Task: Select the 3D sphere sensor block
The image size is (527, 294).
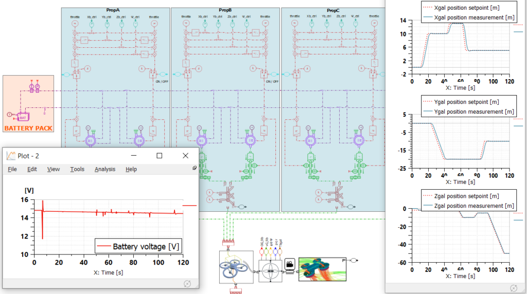Action: click(x=270, y=271)
